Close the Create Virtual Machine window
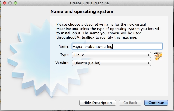This screenshot has width=174, height=111. pos(5,3)
